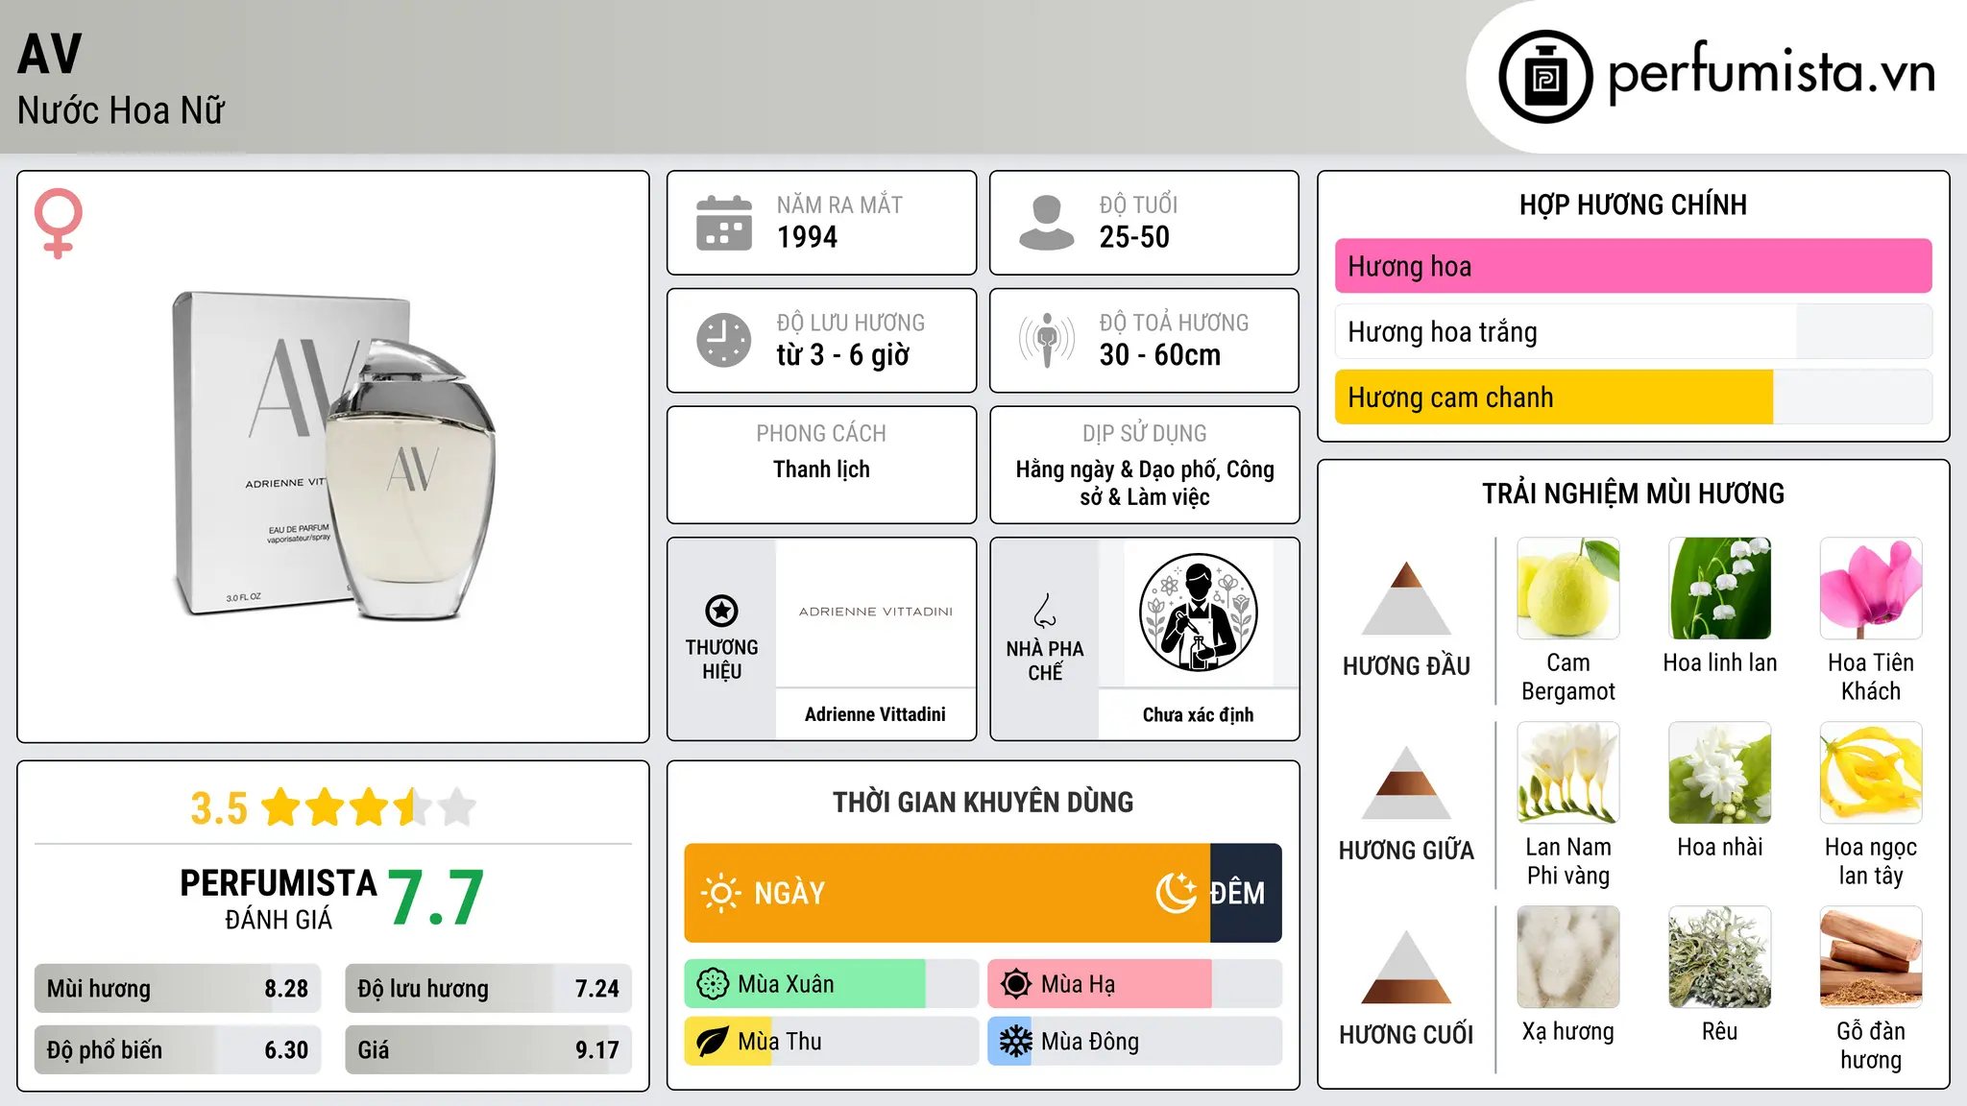Select the Hương hoa trắng accord bar

[1633, 332]
